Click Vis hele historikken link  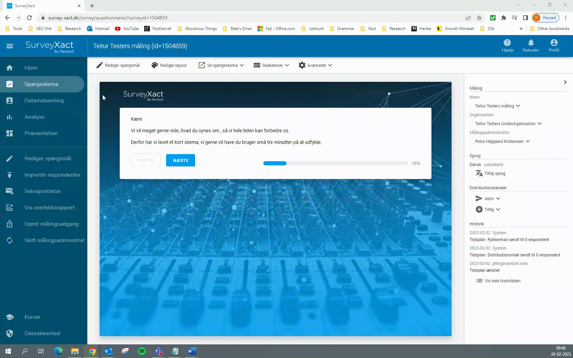click(502, 281)
